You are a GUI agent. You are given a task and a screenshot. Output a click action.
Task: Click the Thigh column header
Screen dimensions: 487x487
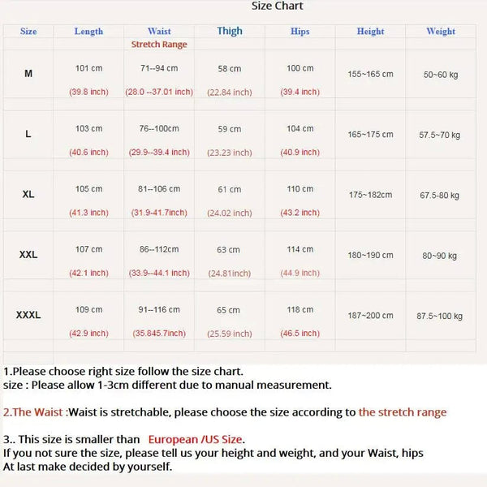230,31
